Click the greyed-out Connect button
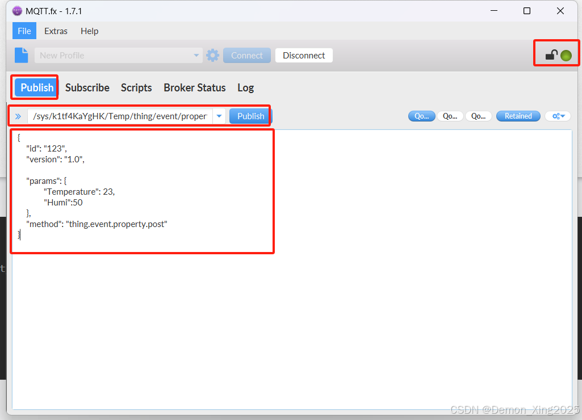 coord(247,55)
